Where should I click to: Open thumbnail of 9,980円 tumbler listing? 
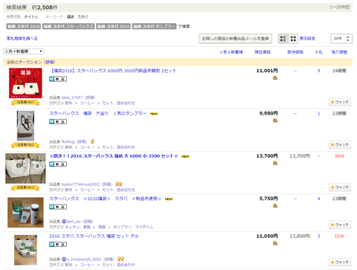point(25,126)
